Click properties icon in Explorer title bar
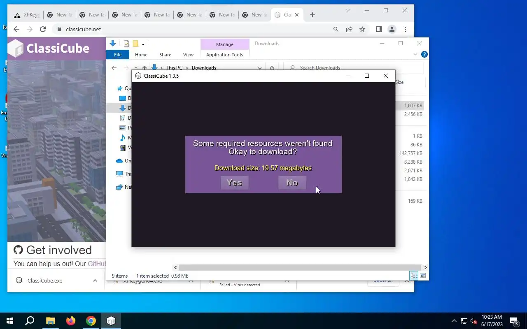The width and height of the screenshot is (527, 329). pos(126,44)
